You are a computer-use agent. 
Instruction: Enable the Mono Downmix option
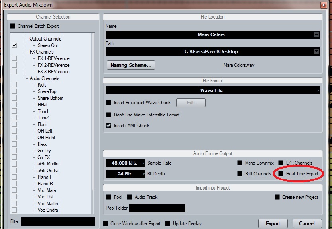240,163
